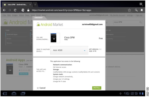The image size is (149, 97).
Task: Open the Videos link in the Google bar
Action: tap(21, 15)
